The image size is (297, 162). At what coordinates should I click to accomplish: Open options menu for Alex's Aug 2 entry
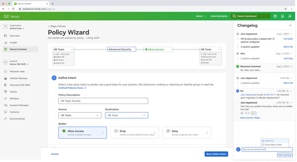[x=291, y=54]
